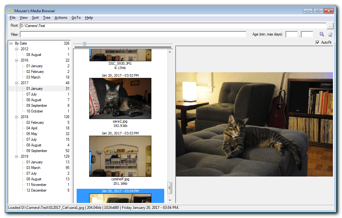The width and height of the screenshot is (342, 218).
Task: Open the View menu
Action: coord(24,18)
